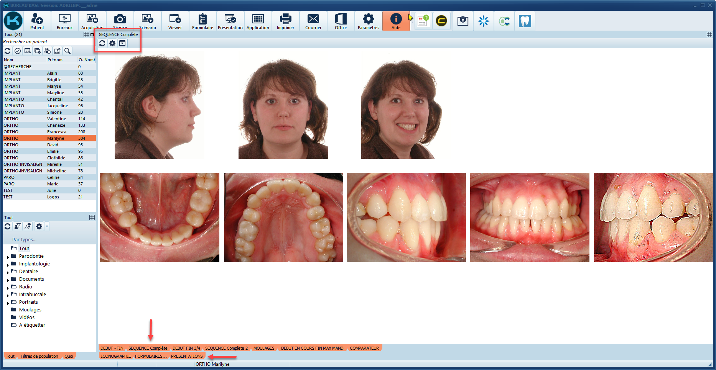Screen dimensions: 716x370
Task: Switch to the MOULAGES tab
Action: click(264, 348)
